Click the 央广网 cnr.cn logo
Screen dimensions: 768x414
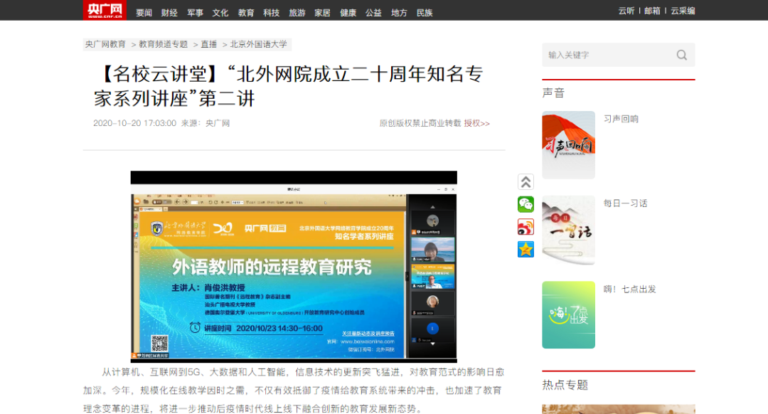105,10
